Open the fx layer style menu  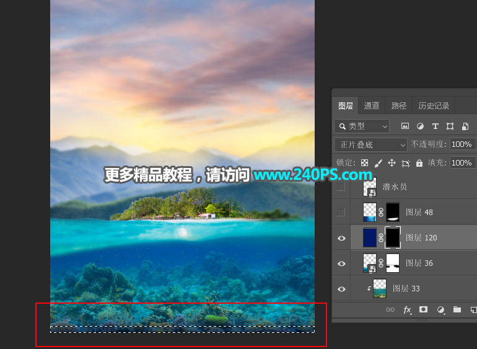coord(407,310)
